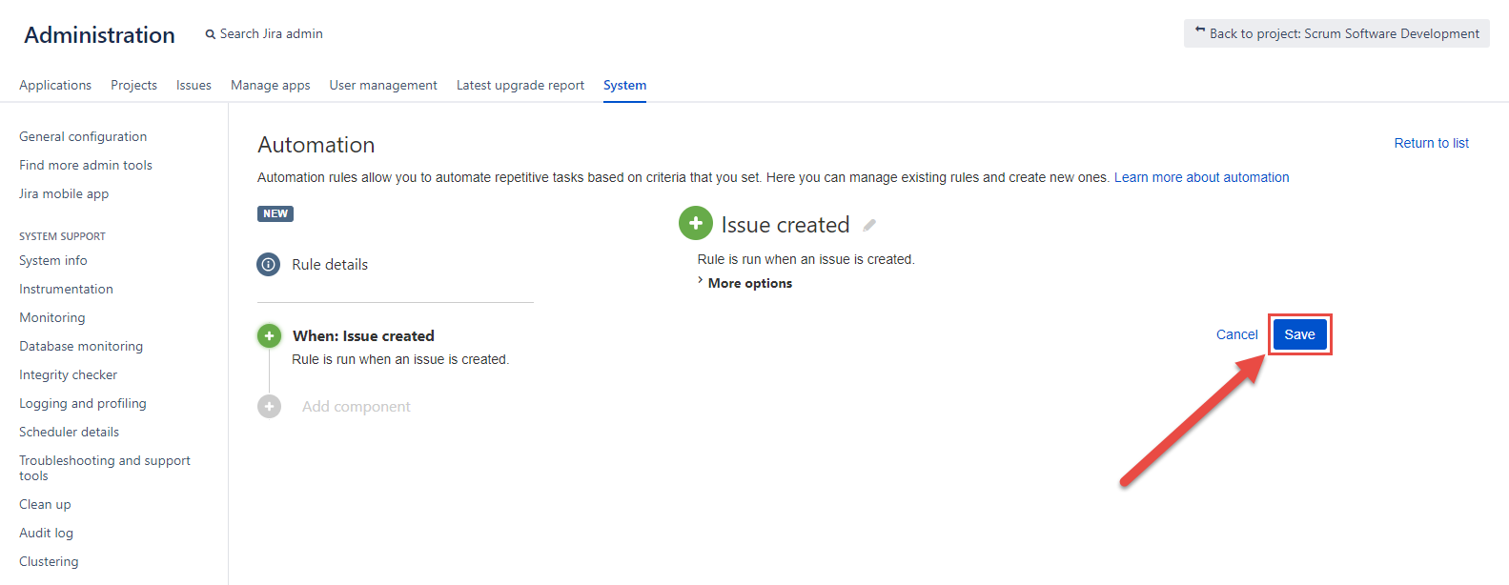The height and width of the screenshot is (585, 1509).
Task: Click the Rule details info icon
Action: click(269, 264)
